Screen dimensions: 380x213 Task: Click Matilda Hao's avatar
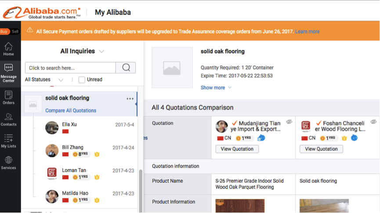click(x=52, y=196)
